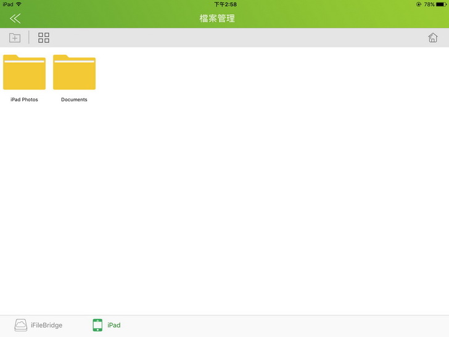Click the iPad Photos folder label
Screen dimensions: 449x337
[x=24, y=99]
